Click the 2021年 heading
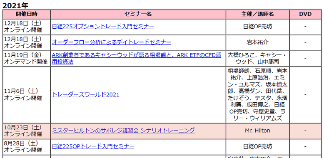Screen dimensions: 324x158 click(x=15, y=5)
